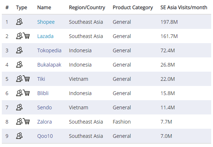Open the Qoo10 link
This screenshot has height=147, width=213.
click(45, 136)
